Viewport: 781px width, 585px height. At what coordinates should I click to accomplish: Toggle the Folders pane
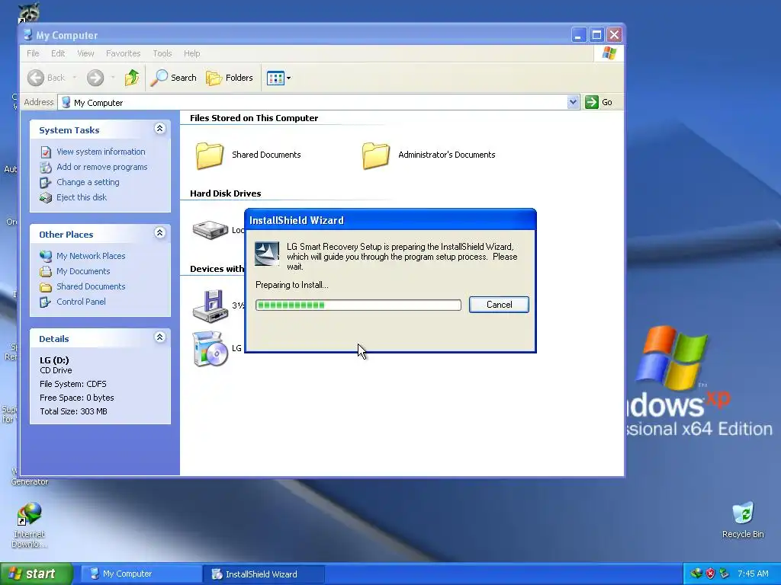pos(230,78)
